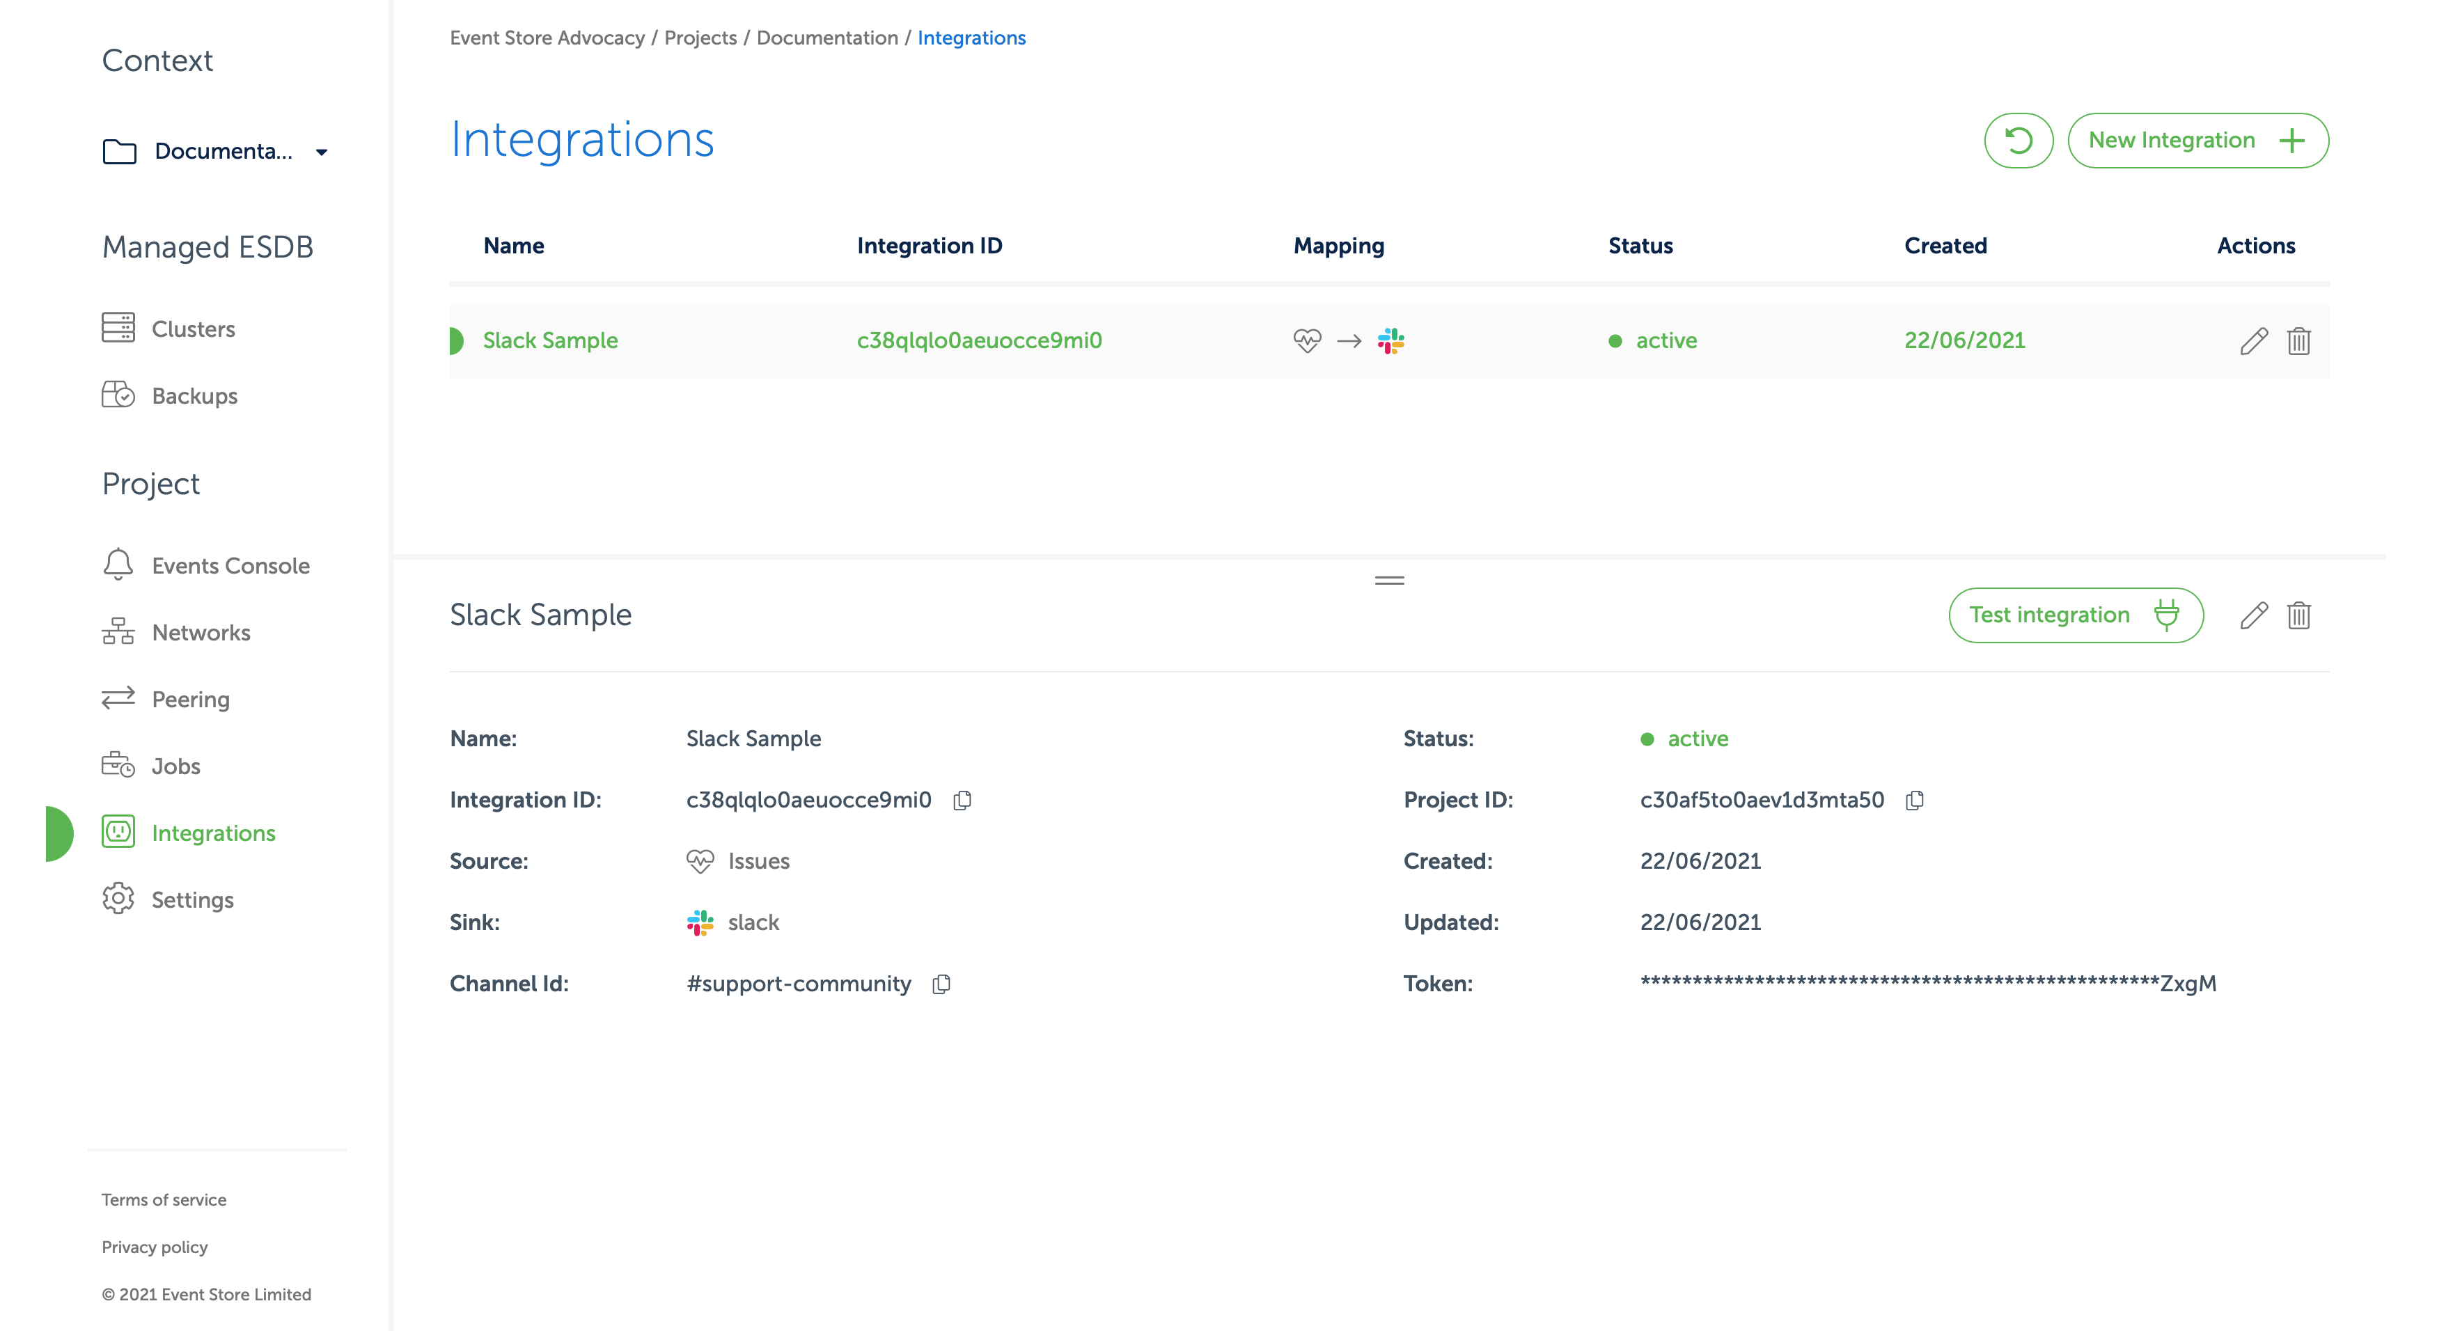Click the Events Console bell icon
The image size is (2437, 1331).
click(x=118, y=564)
